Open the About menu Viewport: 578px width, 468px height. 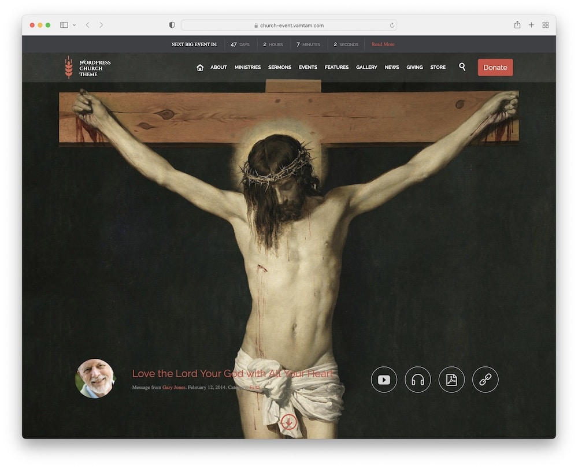click(218, 68)
